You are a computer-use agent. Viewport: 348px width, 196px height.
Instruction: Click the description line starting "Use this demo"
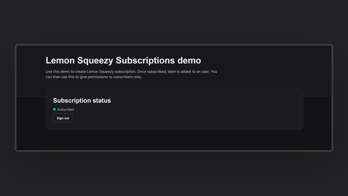[131, 72]
